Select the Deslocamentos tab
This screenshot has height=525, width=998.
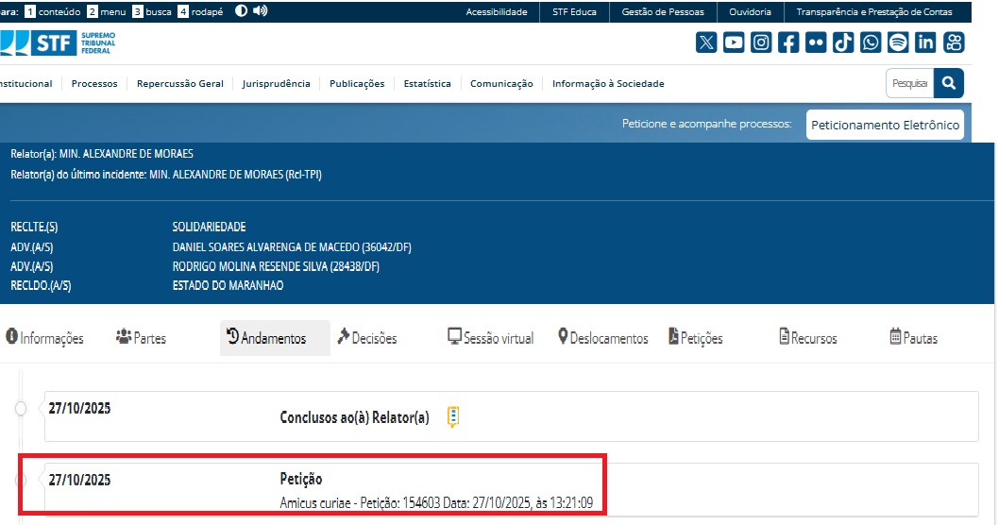tap(602, 338)
